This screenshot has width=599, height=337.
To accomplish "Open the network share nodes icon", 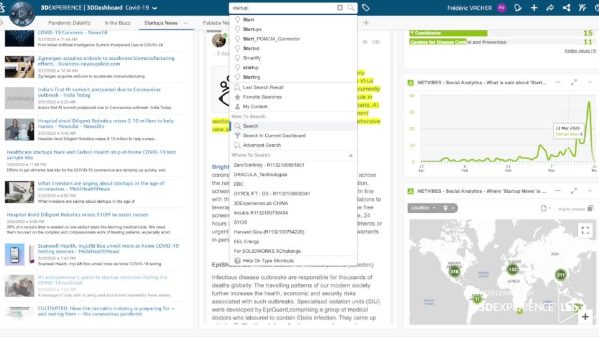I will point(567,7).
